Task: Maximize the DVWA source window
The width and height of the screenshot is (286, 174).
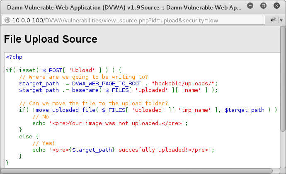Action: pos(263,6)
